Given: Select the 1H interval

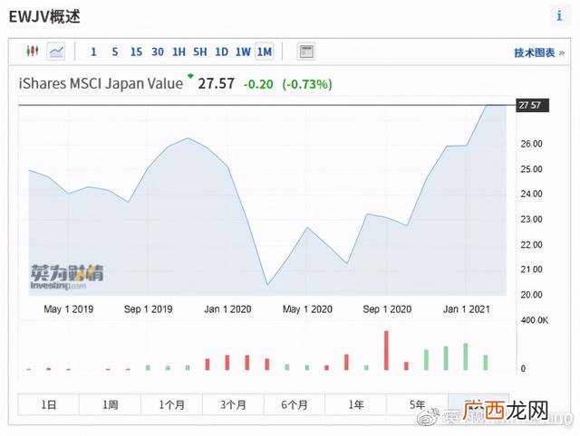Looking at the screenshot, I should tap(179, 52).
